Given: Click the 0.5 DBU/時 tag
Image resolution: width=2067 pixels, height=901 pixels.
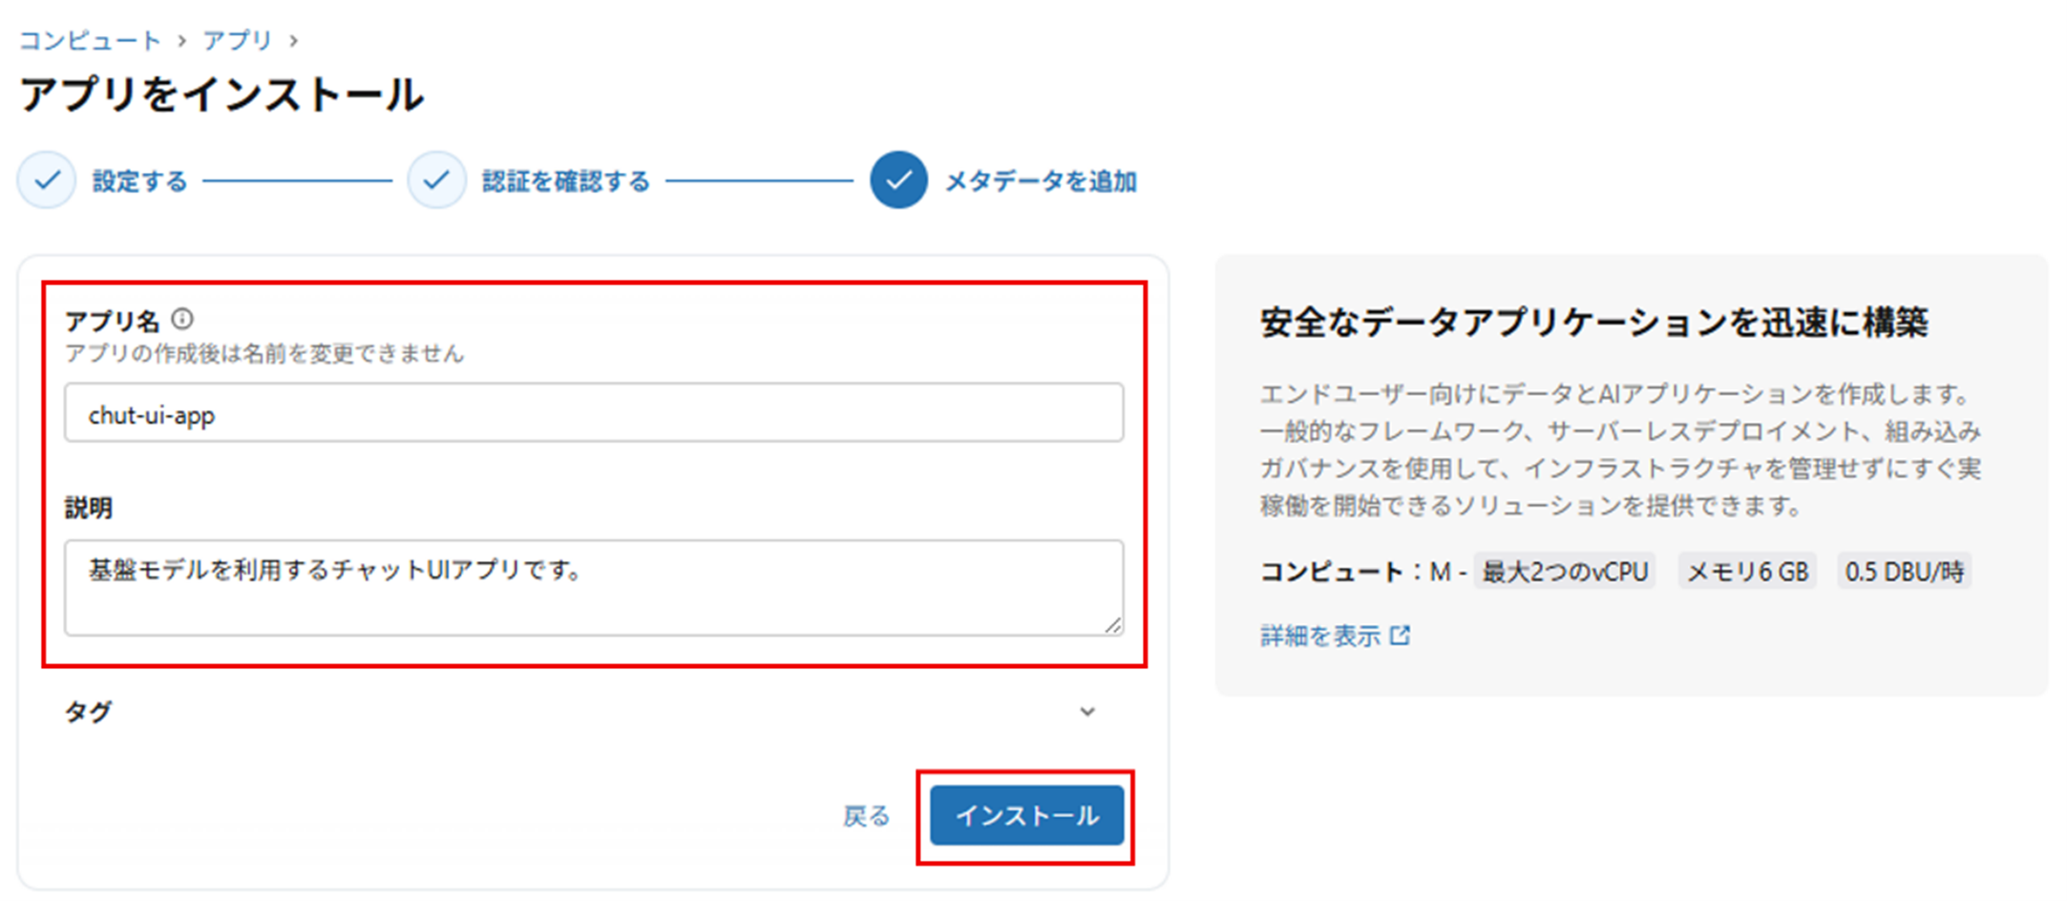Looking at the screenshot, I should (1904, 572).
